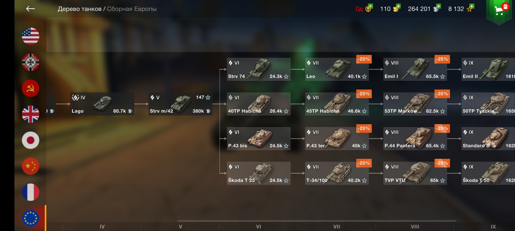Click the Дерево танков breadcrumb link
This screenshot has height=231, width=515.
pos(80,9)
